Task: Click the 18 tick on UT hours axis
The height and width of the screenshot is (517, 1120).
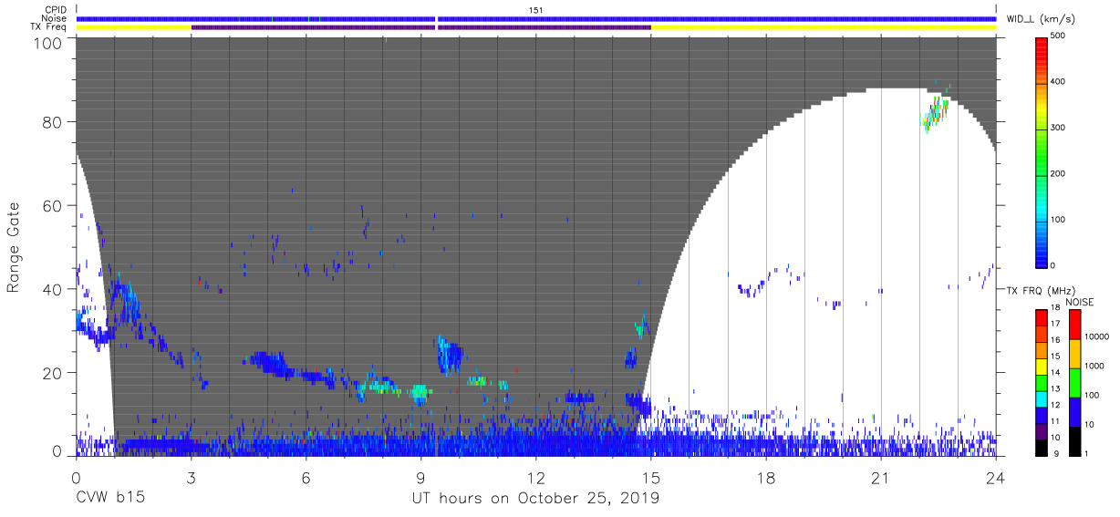Action: [x=766, y=478]
